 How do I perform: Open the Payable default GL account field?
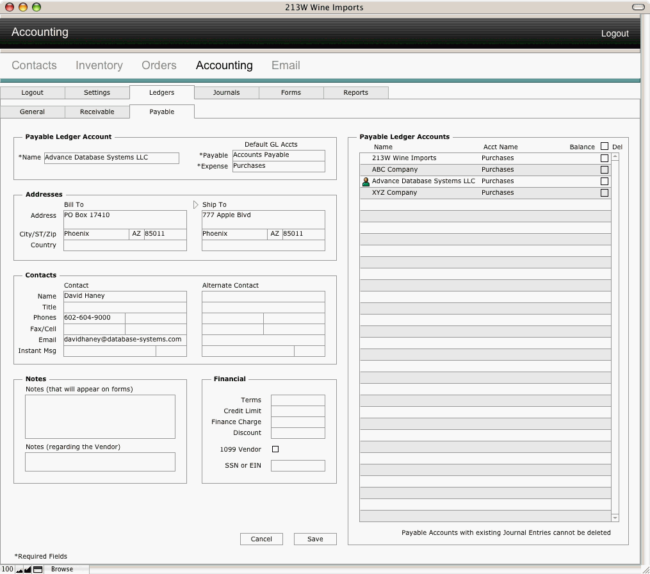(279, 155)
